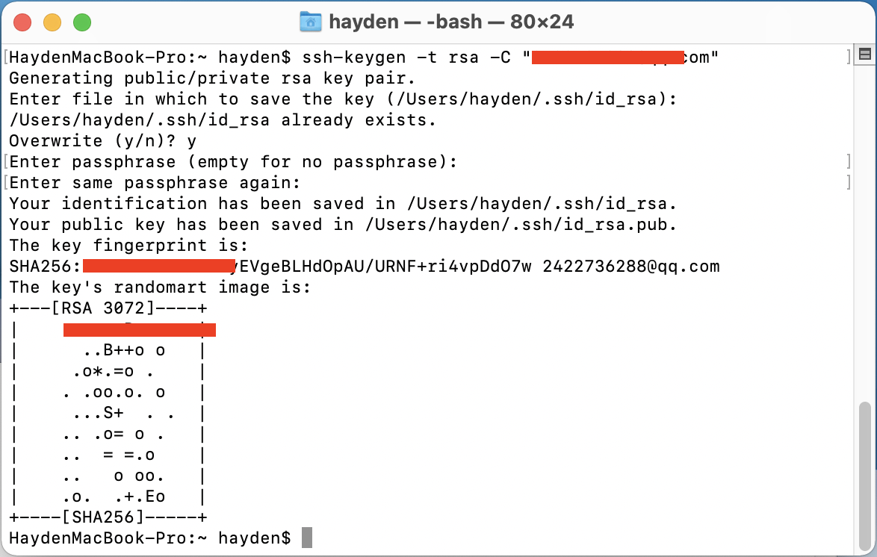Click the "[SHA256]" randomart footer

point(102,517)
